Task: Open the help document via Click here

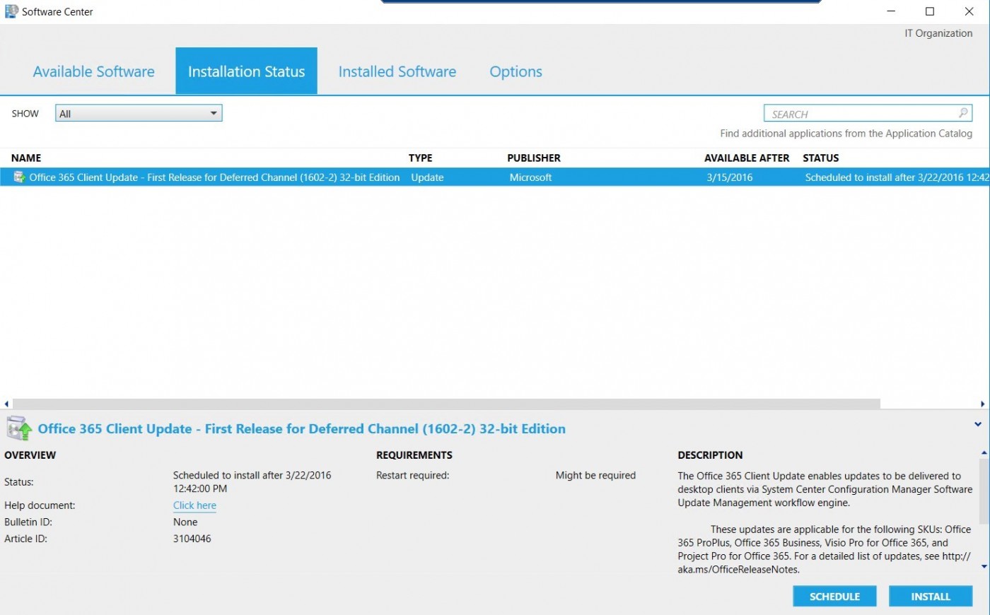Action: tap(194, 505)
